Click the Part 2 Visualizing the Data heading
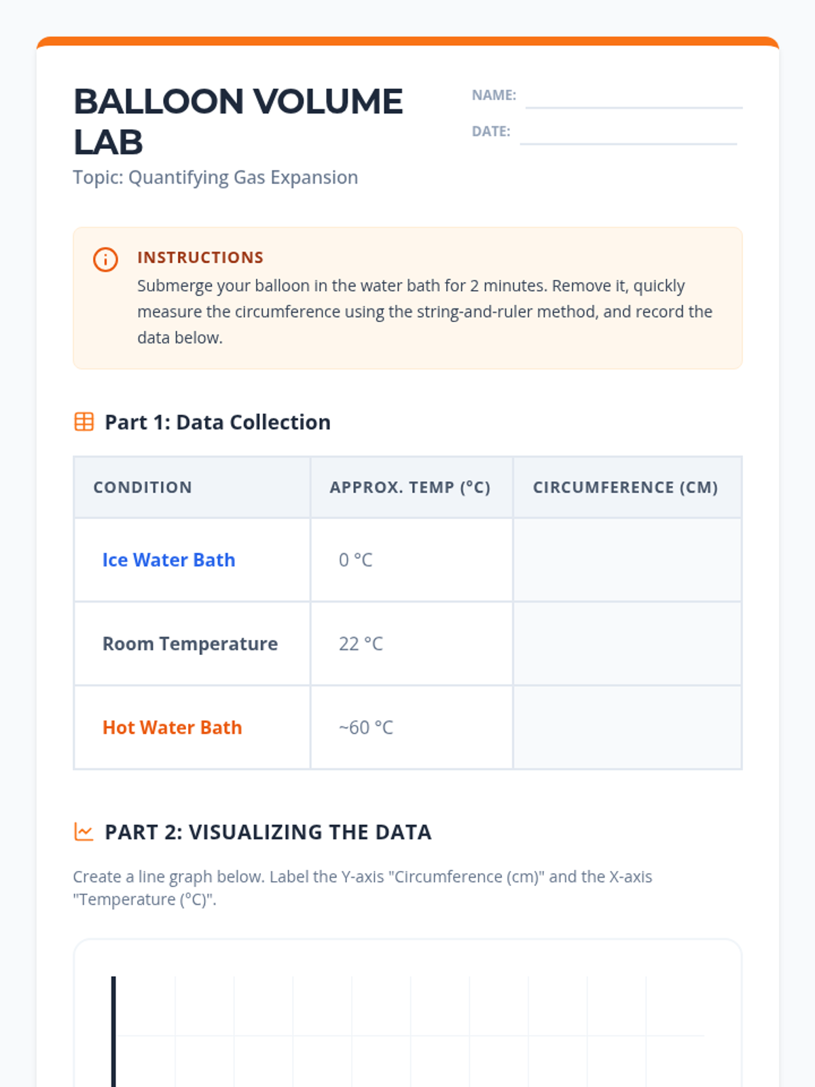This screenshot has height=1087, width=815. click(268, 832)
